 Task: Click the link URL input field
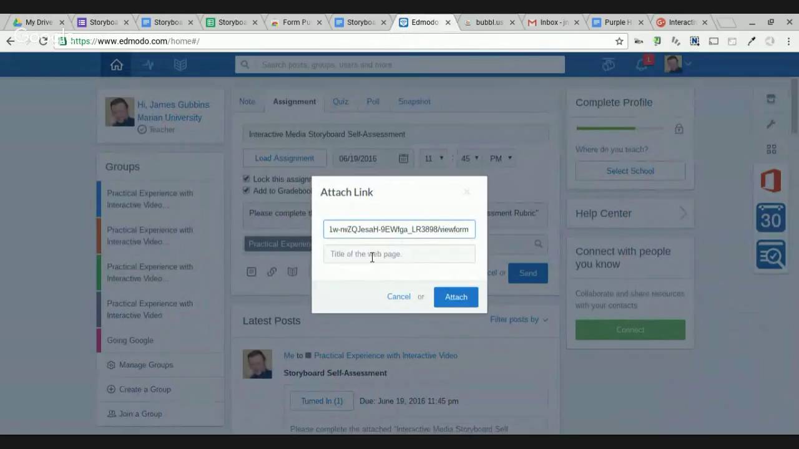(399, 229)
